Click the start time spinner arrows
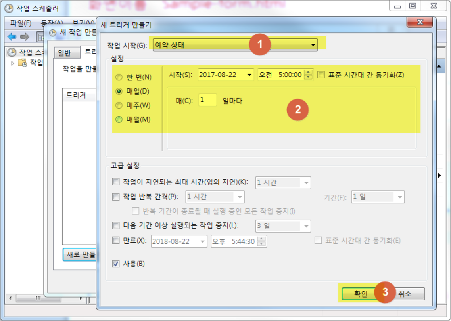 [308, 75]
